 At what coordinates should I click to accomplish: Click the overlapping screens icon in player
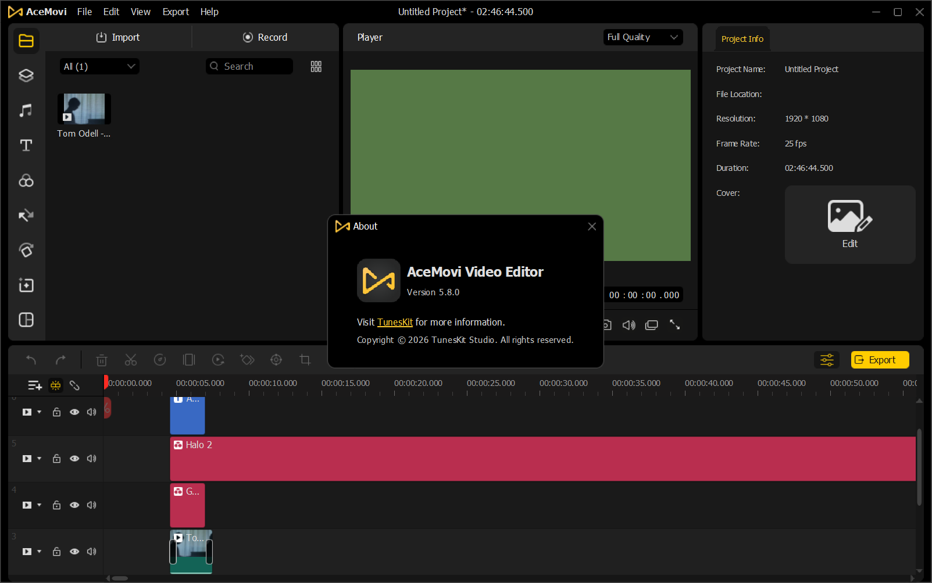pyautogui.click(x=652, y=325)
